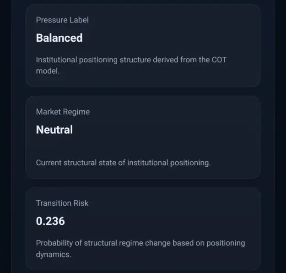286x273 pixels.
Task: Click empty space below Neutral value
Action: tap(143, 147)
